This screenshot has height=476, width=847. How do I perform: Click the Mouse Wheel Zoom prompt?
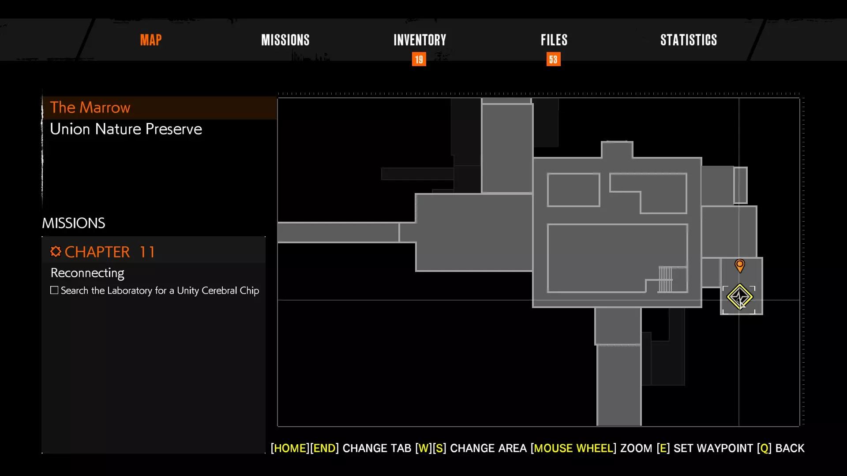(x=591, y=448)
